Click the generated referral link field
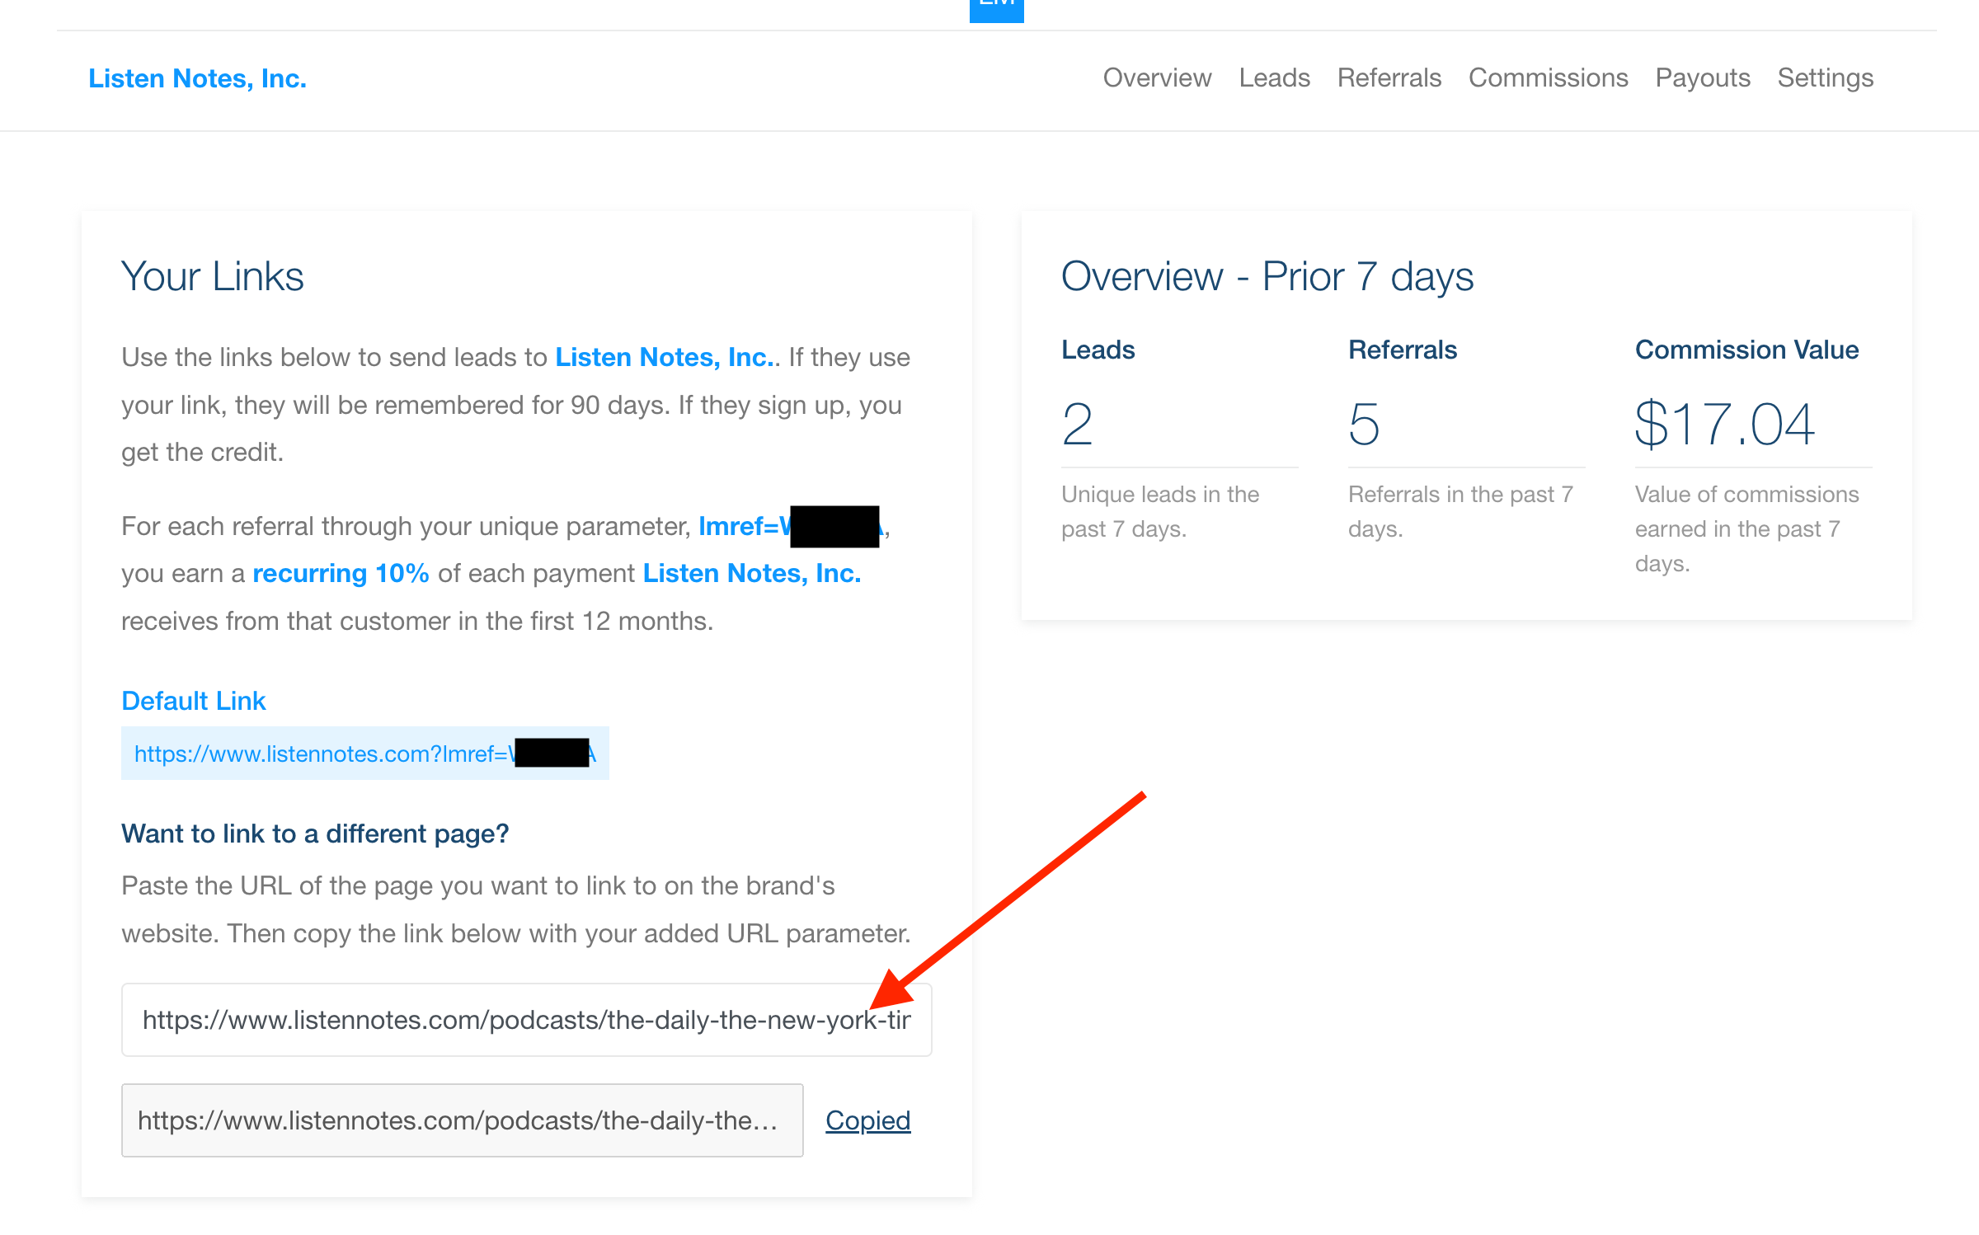 (x=462, y=1120)
